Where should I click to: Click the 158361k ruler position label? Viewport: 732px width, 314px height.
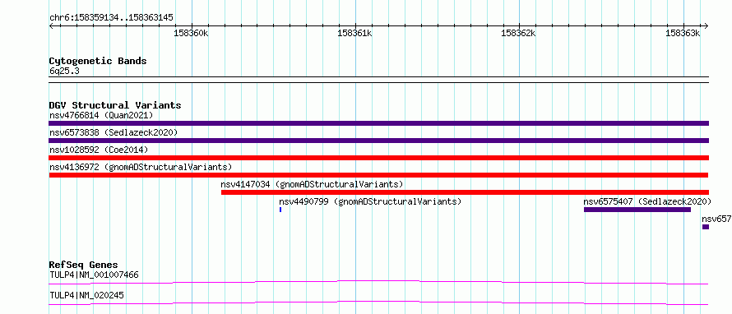[354, 33]
